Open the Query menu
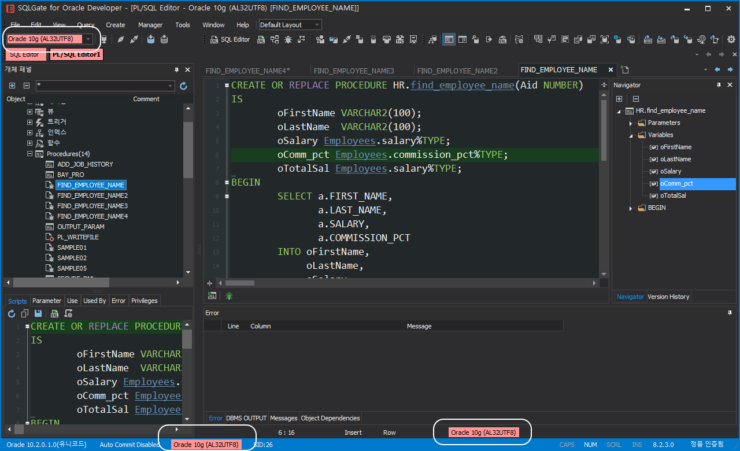 (x=86, y=25)
